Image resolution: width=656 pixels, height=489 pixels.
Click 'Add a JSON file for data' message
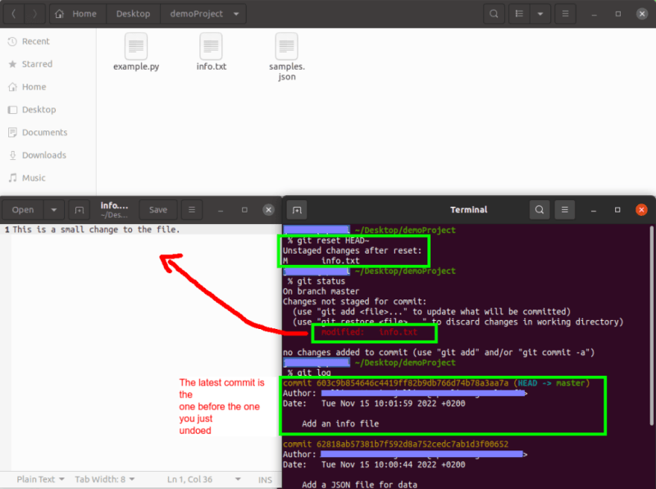click(360, 484)
